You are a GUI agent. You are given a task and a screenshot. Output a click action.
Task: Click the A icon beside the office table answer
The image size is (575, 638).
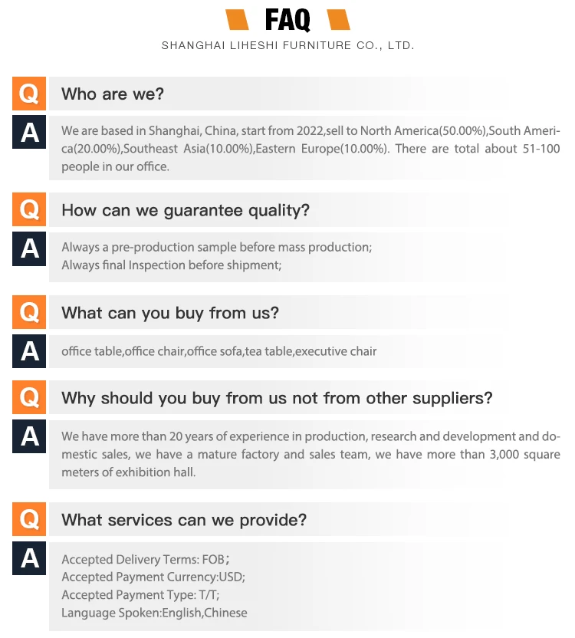29,351
